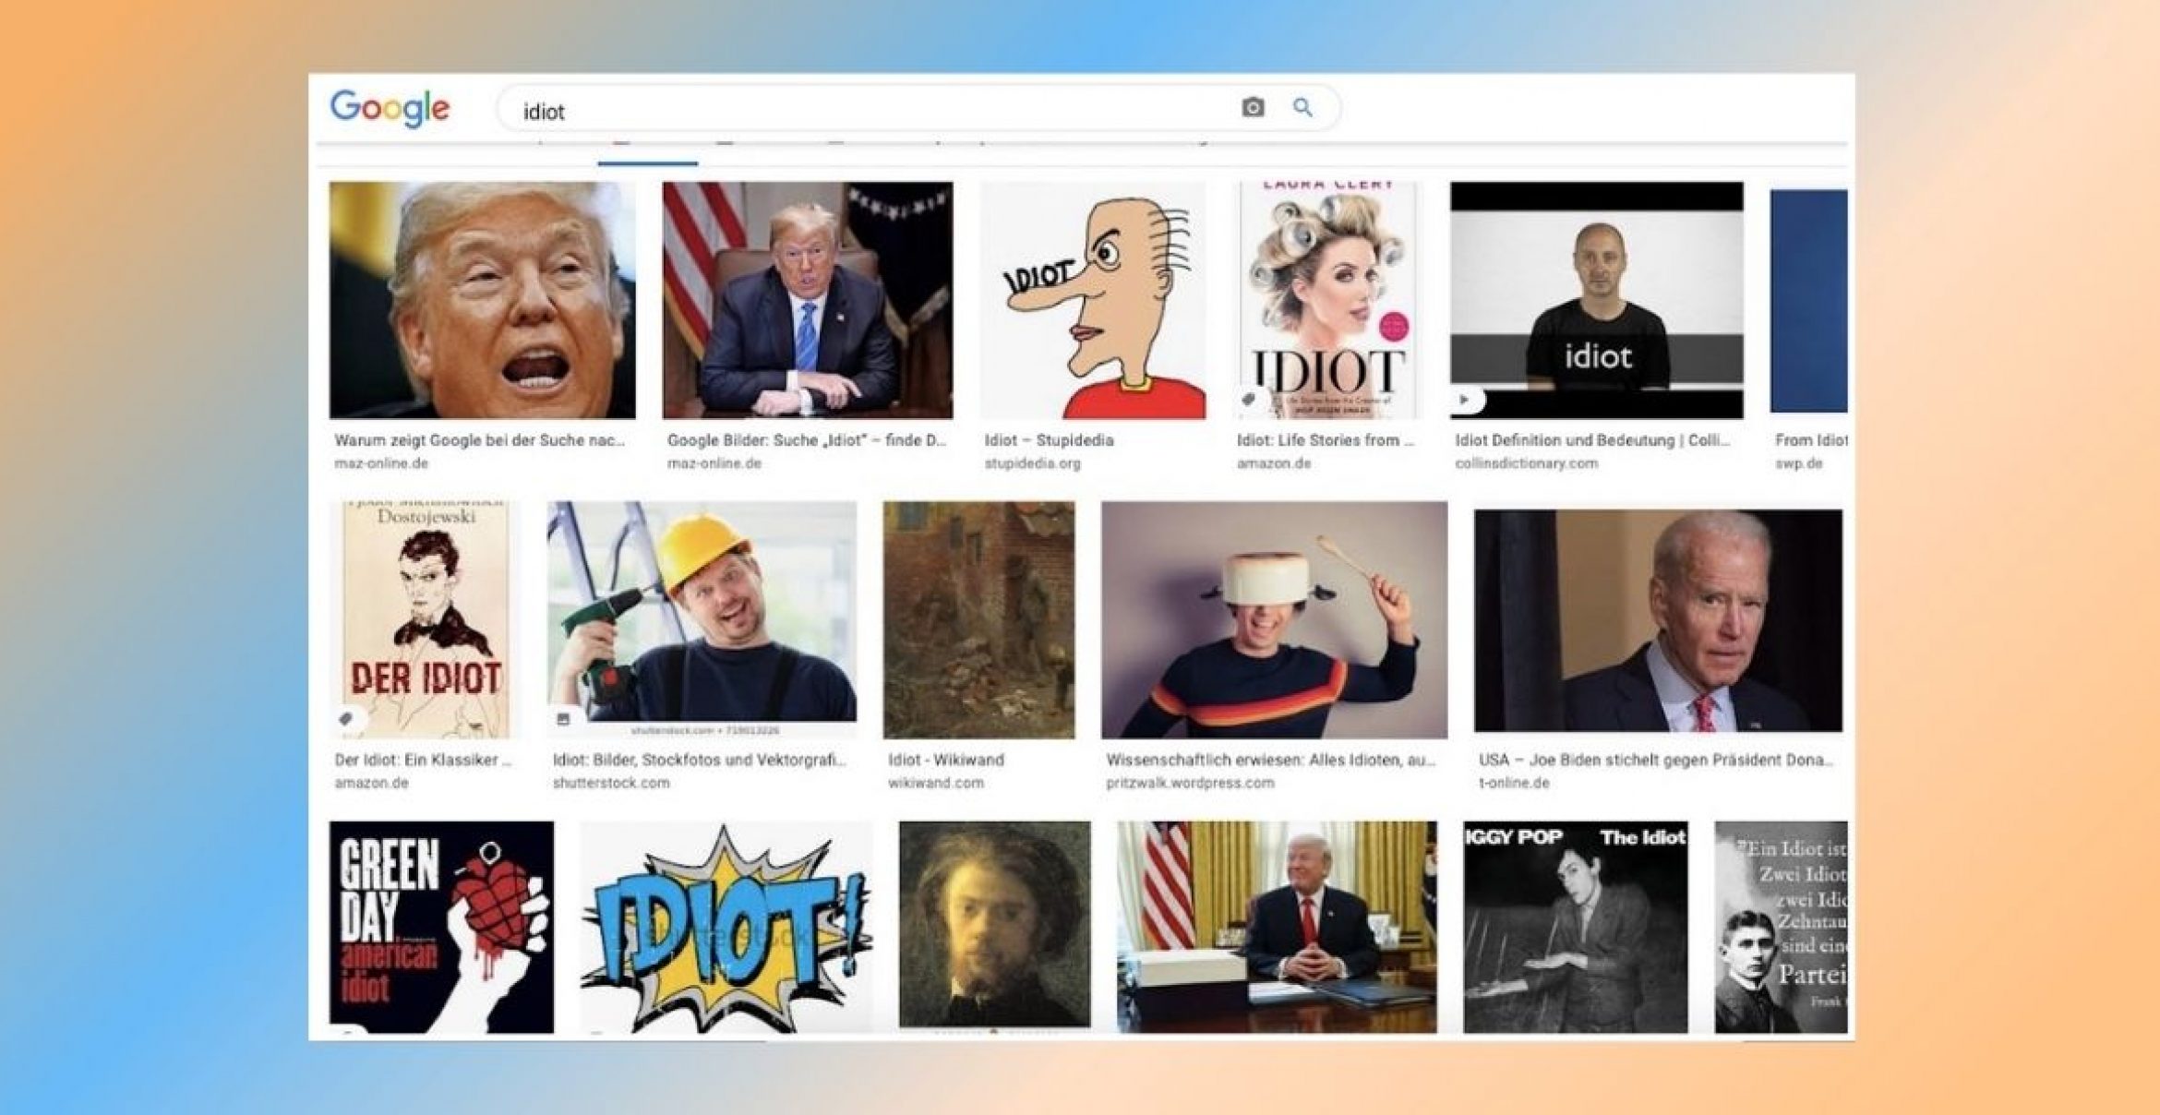Click tag badge on Der Idiot book cover

pyautogui.click(x=347, y=719)
